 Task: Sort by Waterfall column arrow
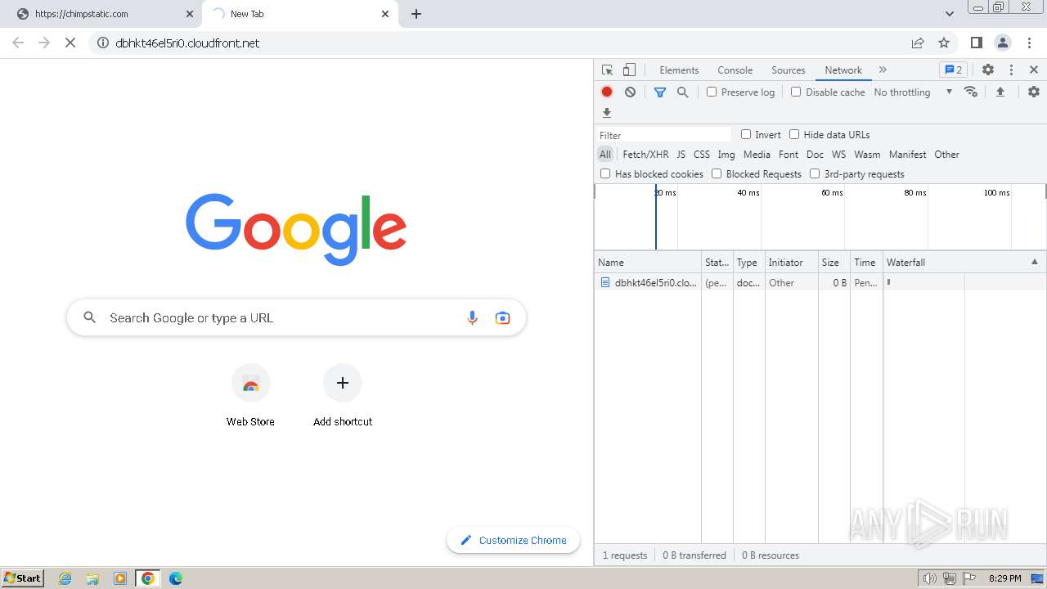(1034, 262)
